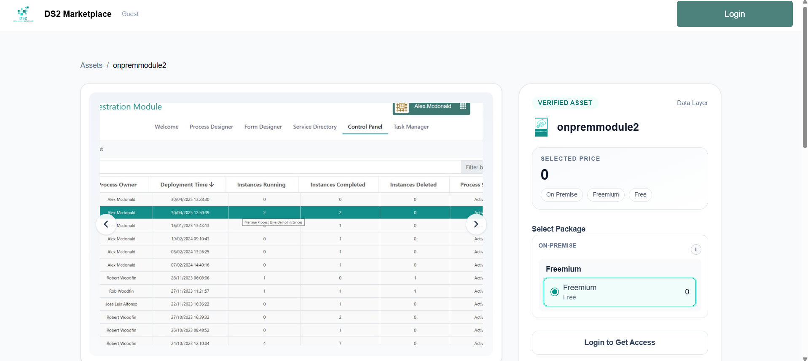Click the Select Package heading
This screenshot has width=808, height=361.
click(x=558, y=229)
